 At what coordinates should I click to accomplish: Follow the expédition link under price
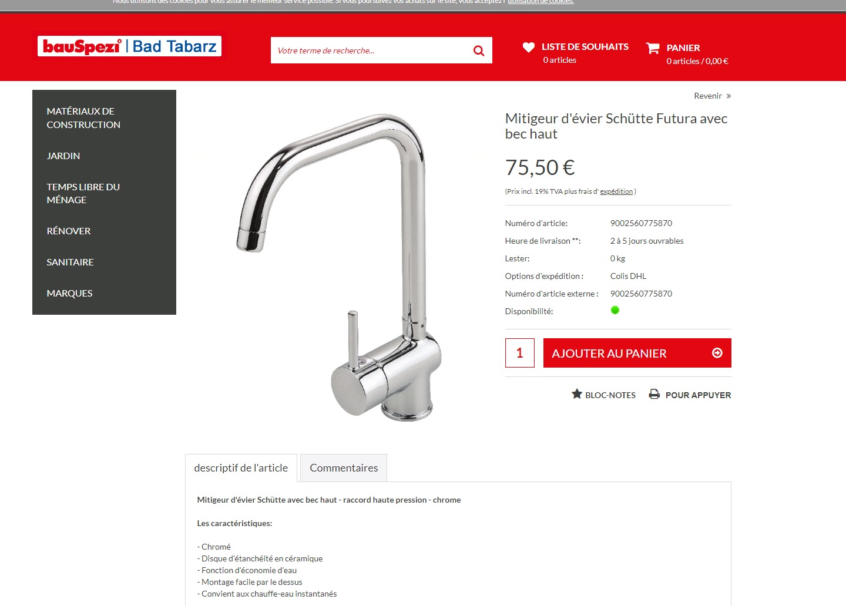click(616, 191)
